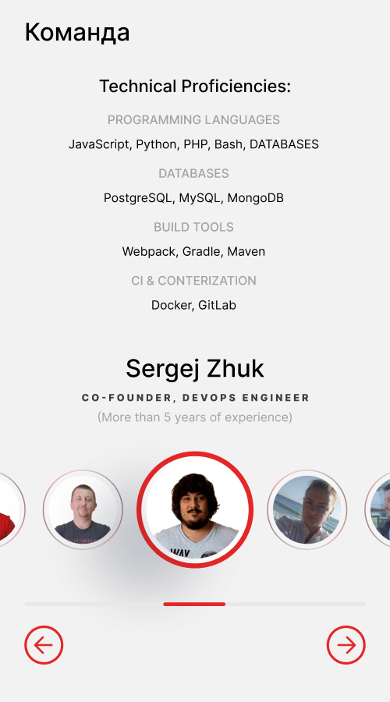Click the Technical Proficiencies heading

tap(195, 86)
